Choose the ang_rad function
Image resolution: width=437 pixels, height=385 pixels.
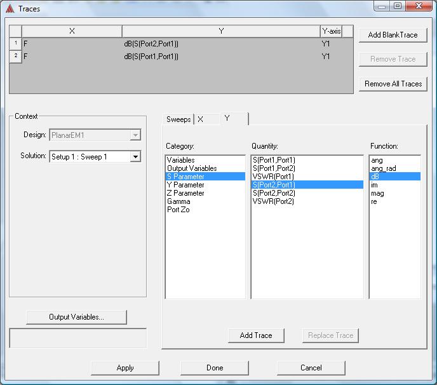[x=395, y=168]
